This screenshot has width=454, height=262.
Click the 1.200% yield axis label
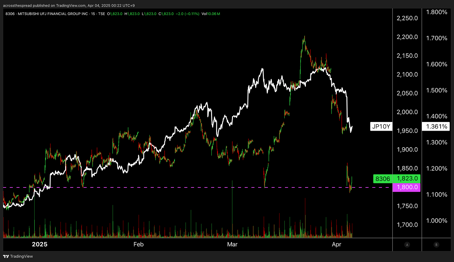pos(437,168)
